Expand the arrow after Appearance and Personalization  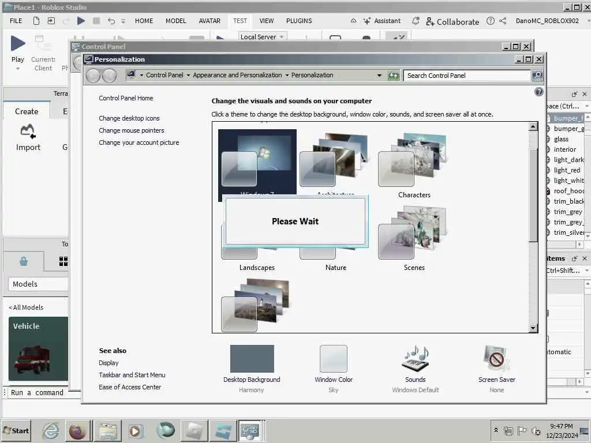(x=287, y=76)
